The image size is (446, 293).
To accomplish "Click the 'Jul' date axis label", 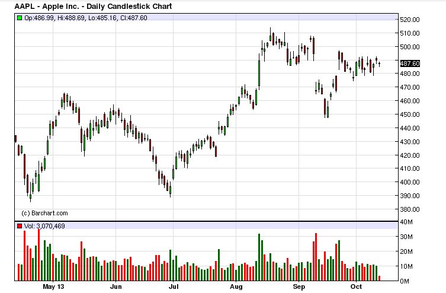I will [x=173, y=286].
